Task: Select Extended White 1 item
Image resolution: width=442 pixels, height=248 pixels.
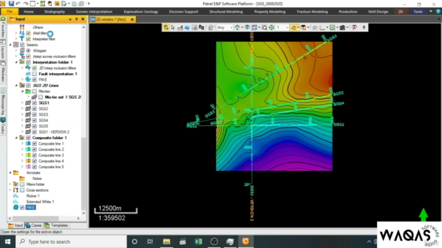Action: point(40,202)
